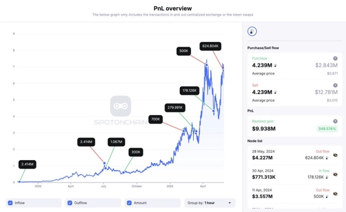Hide the 30 Apr, 2024 node
This screenshot has width=346, height=212.
pyautogui.click(x=335, y=174)
